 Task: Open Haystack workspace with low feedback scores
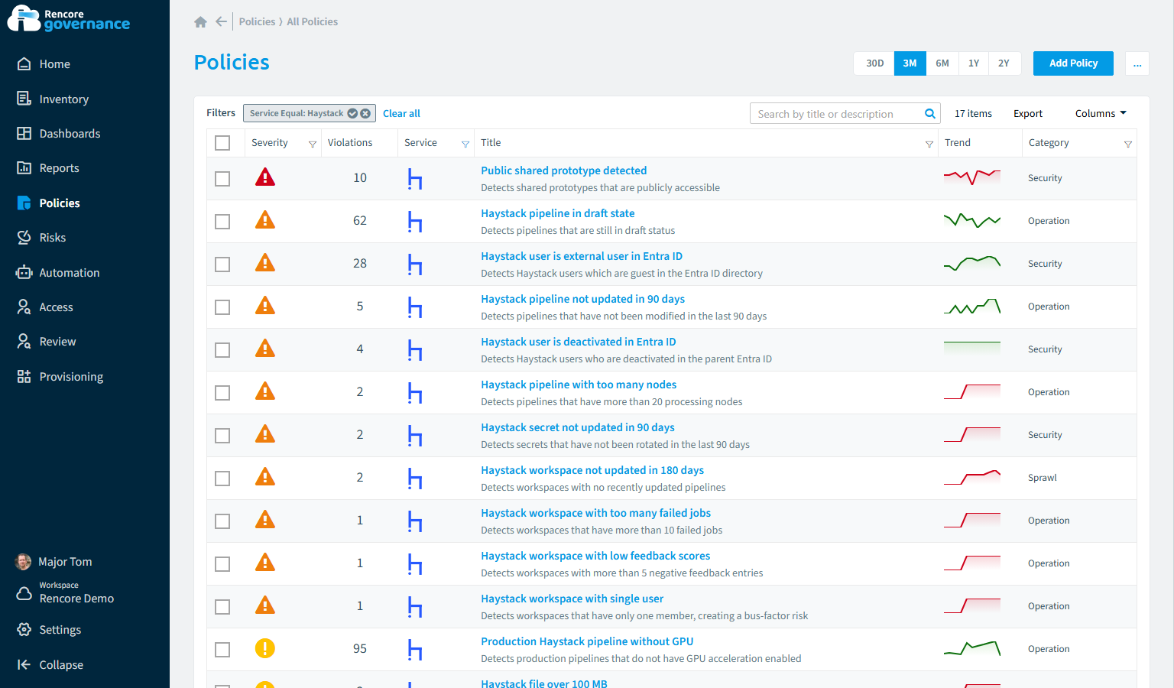click(x=595, y=556)
